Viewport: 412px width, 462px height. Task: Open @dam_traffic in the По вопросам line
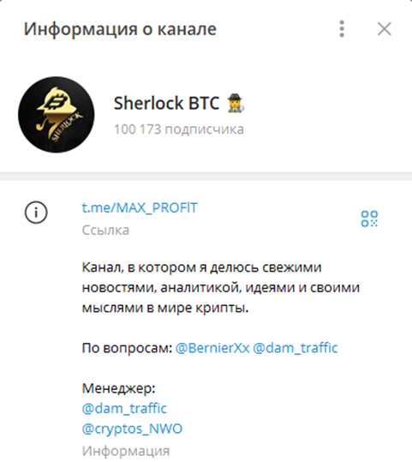[296, 348]
